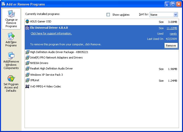Select Windows XP Service Pack 3 entry
Image resolution: width=183 pixels, height=132 pixels.
point(102,75)
